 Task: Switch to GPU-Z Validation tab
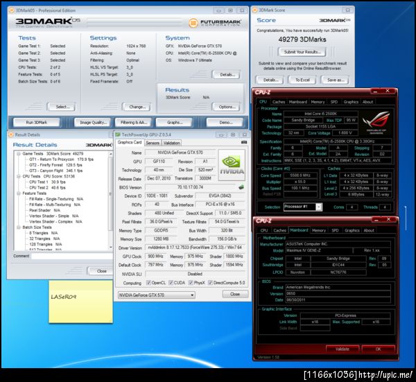(172, 143)
